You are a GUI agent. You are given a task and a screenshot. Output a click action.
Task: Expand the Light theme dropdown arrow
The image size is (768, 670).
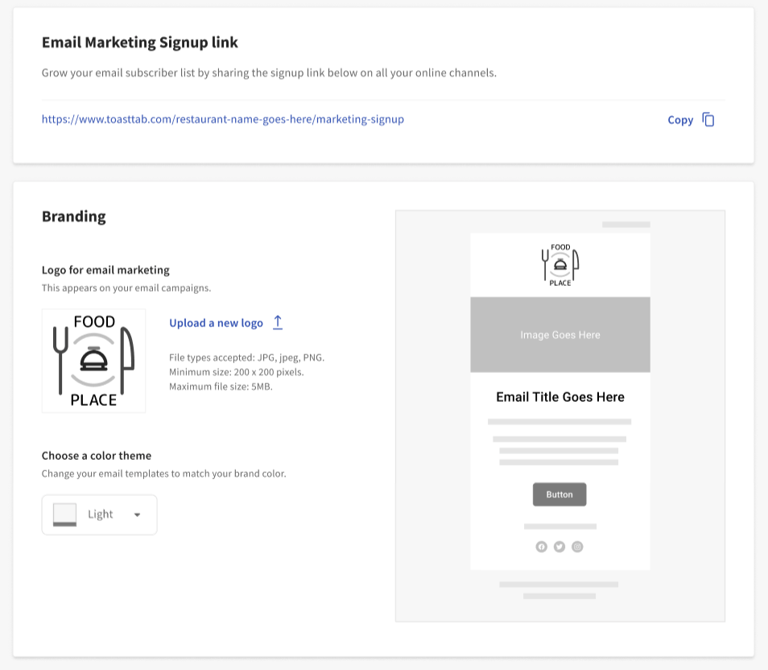tap(137, 515)
